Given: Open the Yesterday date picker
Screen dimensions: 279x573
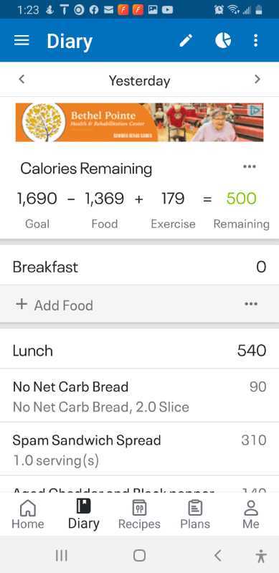Looking at the screenshot, I should 139,80.
